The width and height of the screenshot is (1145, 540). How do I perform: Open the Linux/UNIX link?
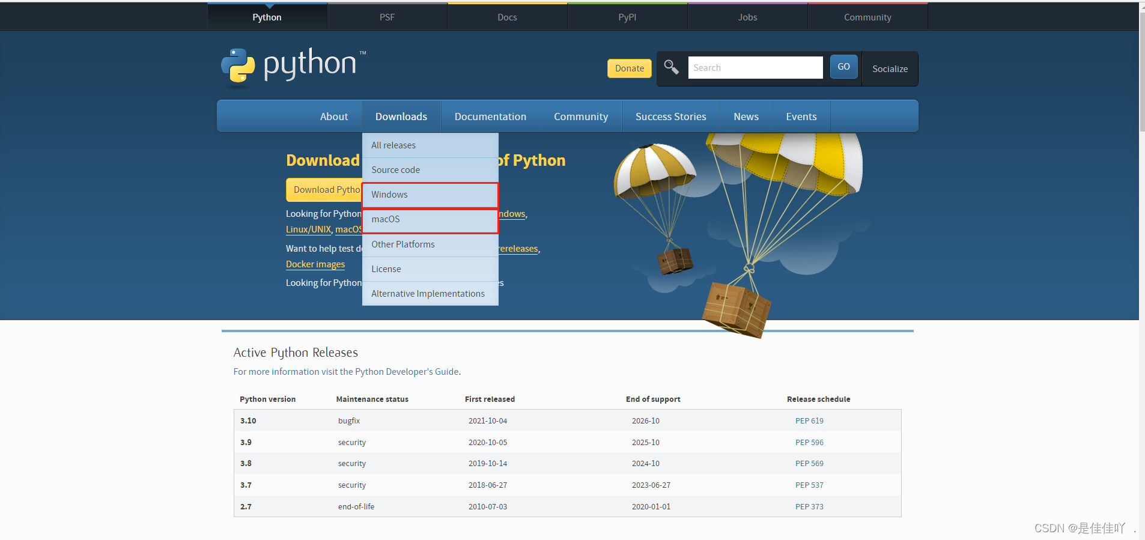[308, 229]
